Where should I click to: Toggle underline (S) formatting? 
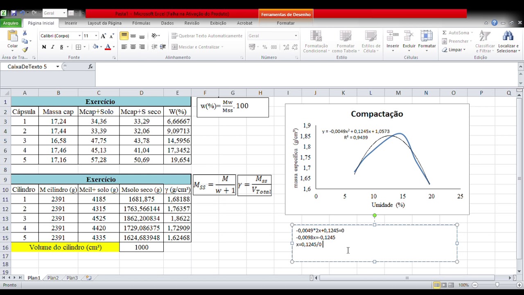point(61,47)
